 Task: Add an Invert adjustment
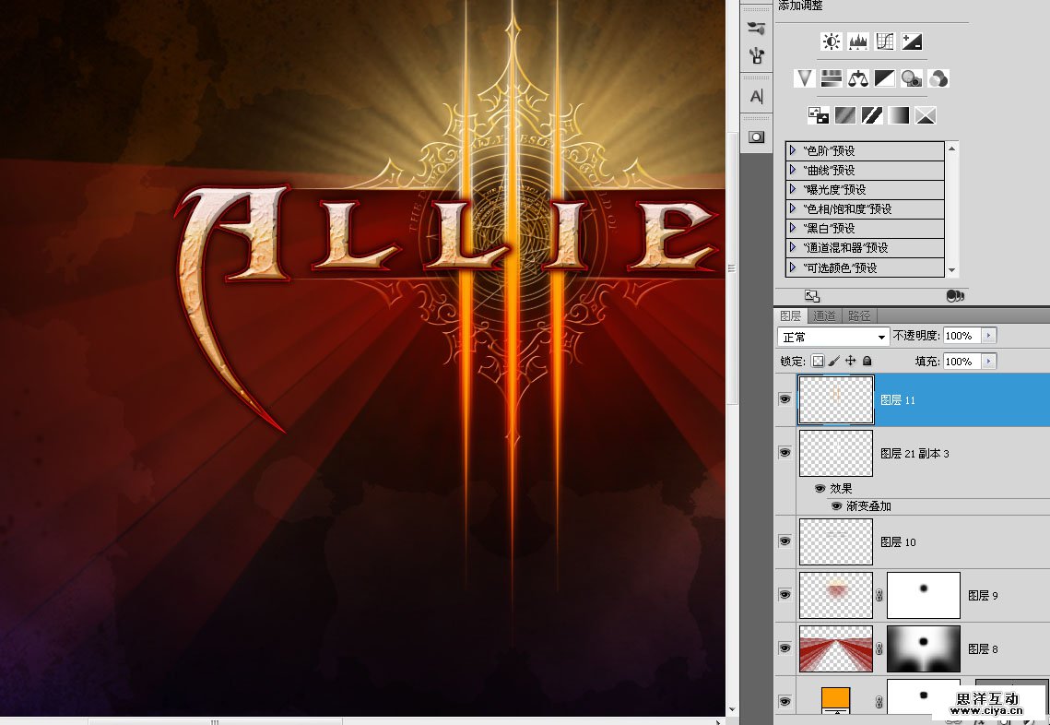click(x=819, y=115)
